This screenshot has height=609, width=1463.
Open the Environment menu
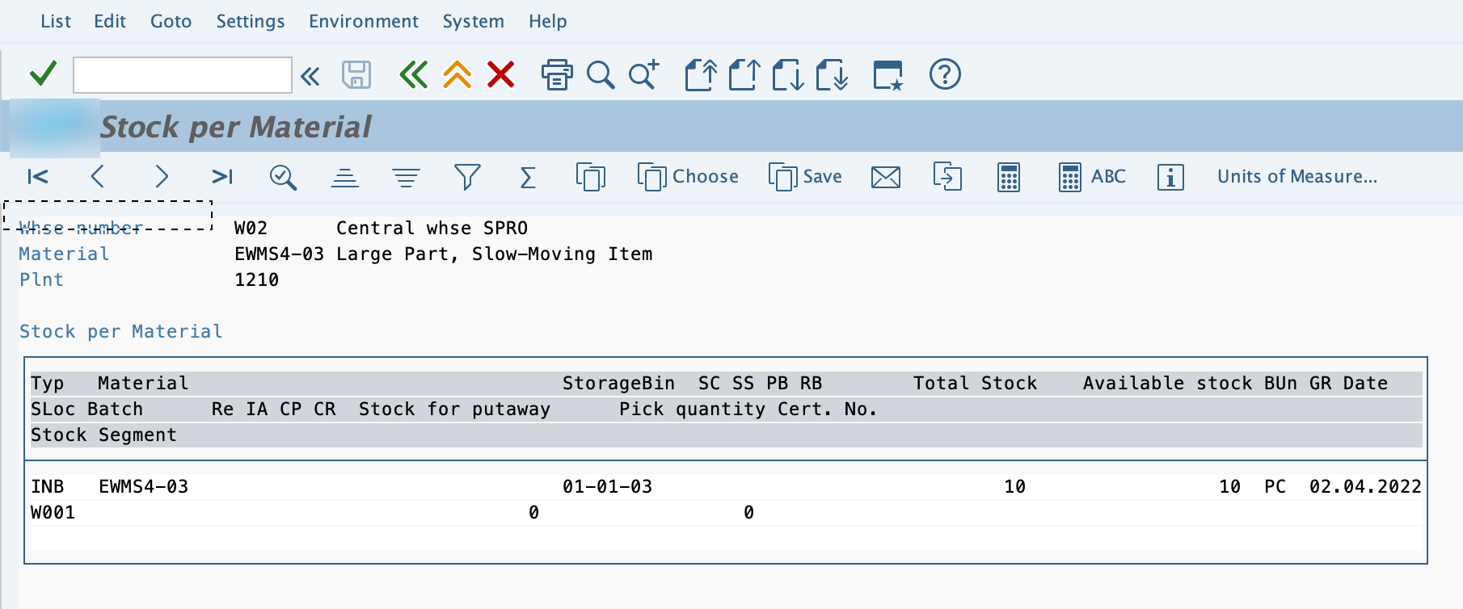pyautogui.click(x=364, y=21)
